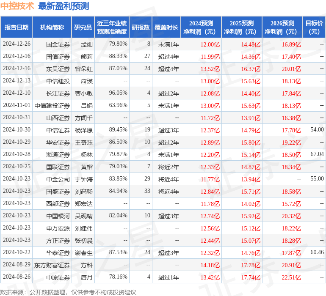The height and width of the screenshot is (296, 326).
Task: Click the 2026预测净利润 column header
Action: (282, 27)
